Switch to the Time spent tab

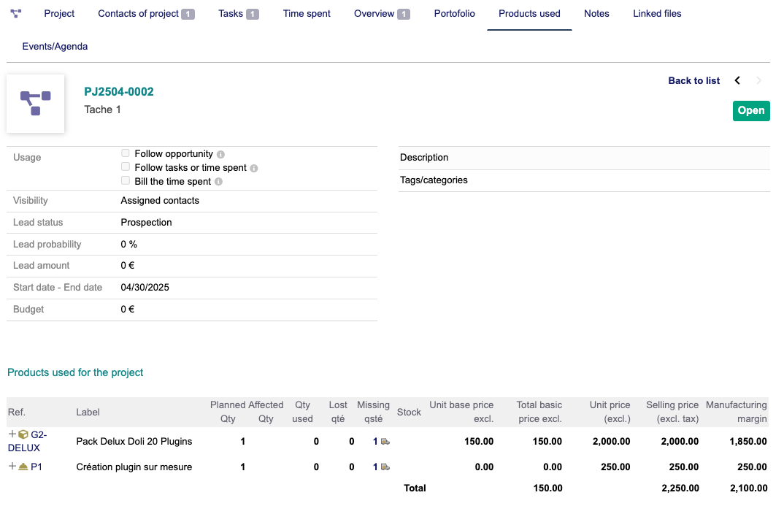[307, 14]
